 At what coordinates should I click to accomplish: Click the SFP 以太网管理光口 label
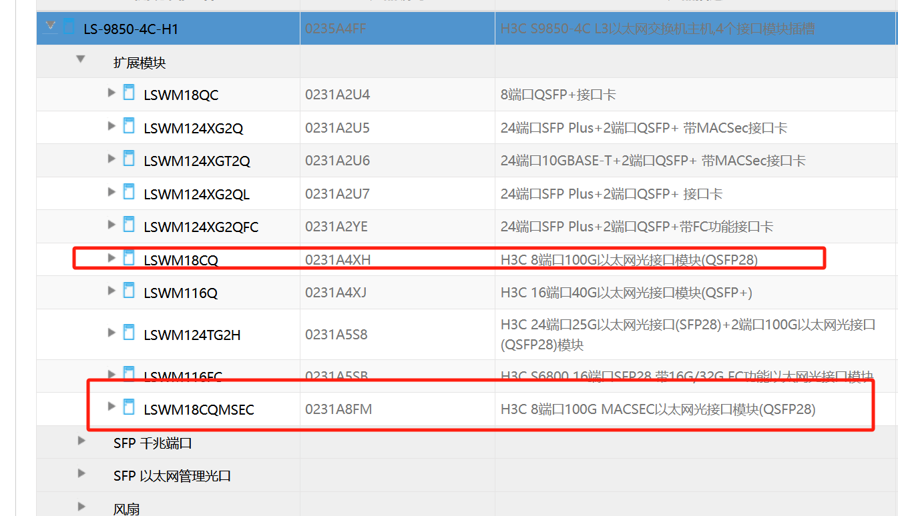coord(172,477)
